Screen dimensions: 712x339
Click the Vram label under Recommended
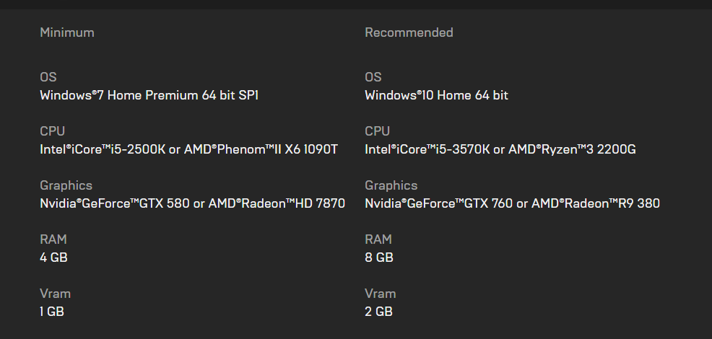(x=380, y=294)
